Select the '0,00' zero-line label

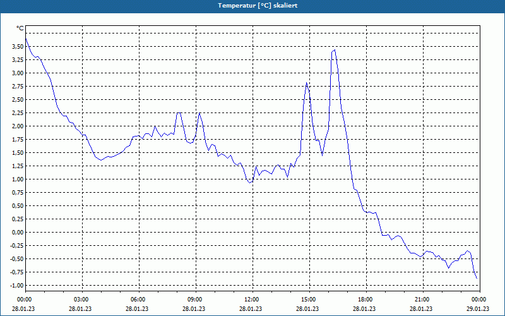pyautogui.click(x=18, y=232)
